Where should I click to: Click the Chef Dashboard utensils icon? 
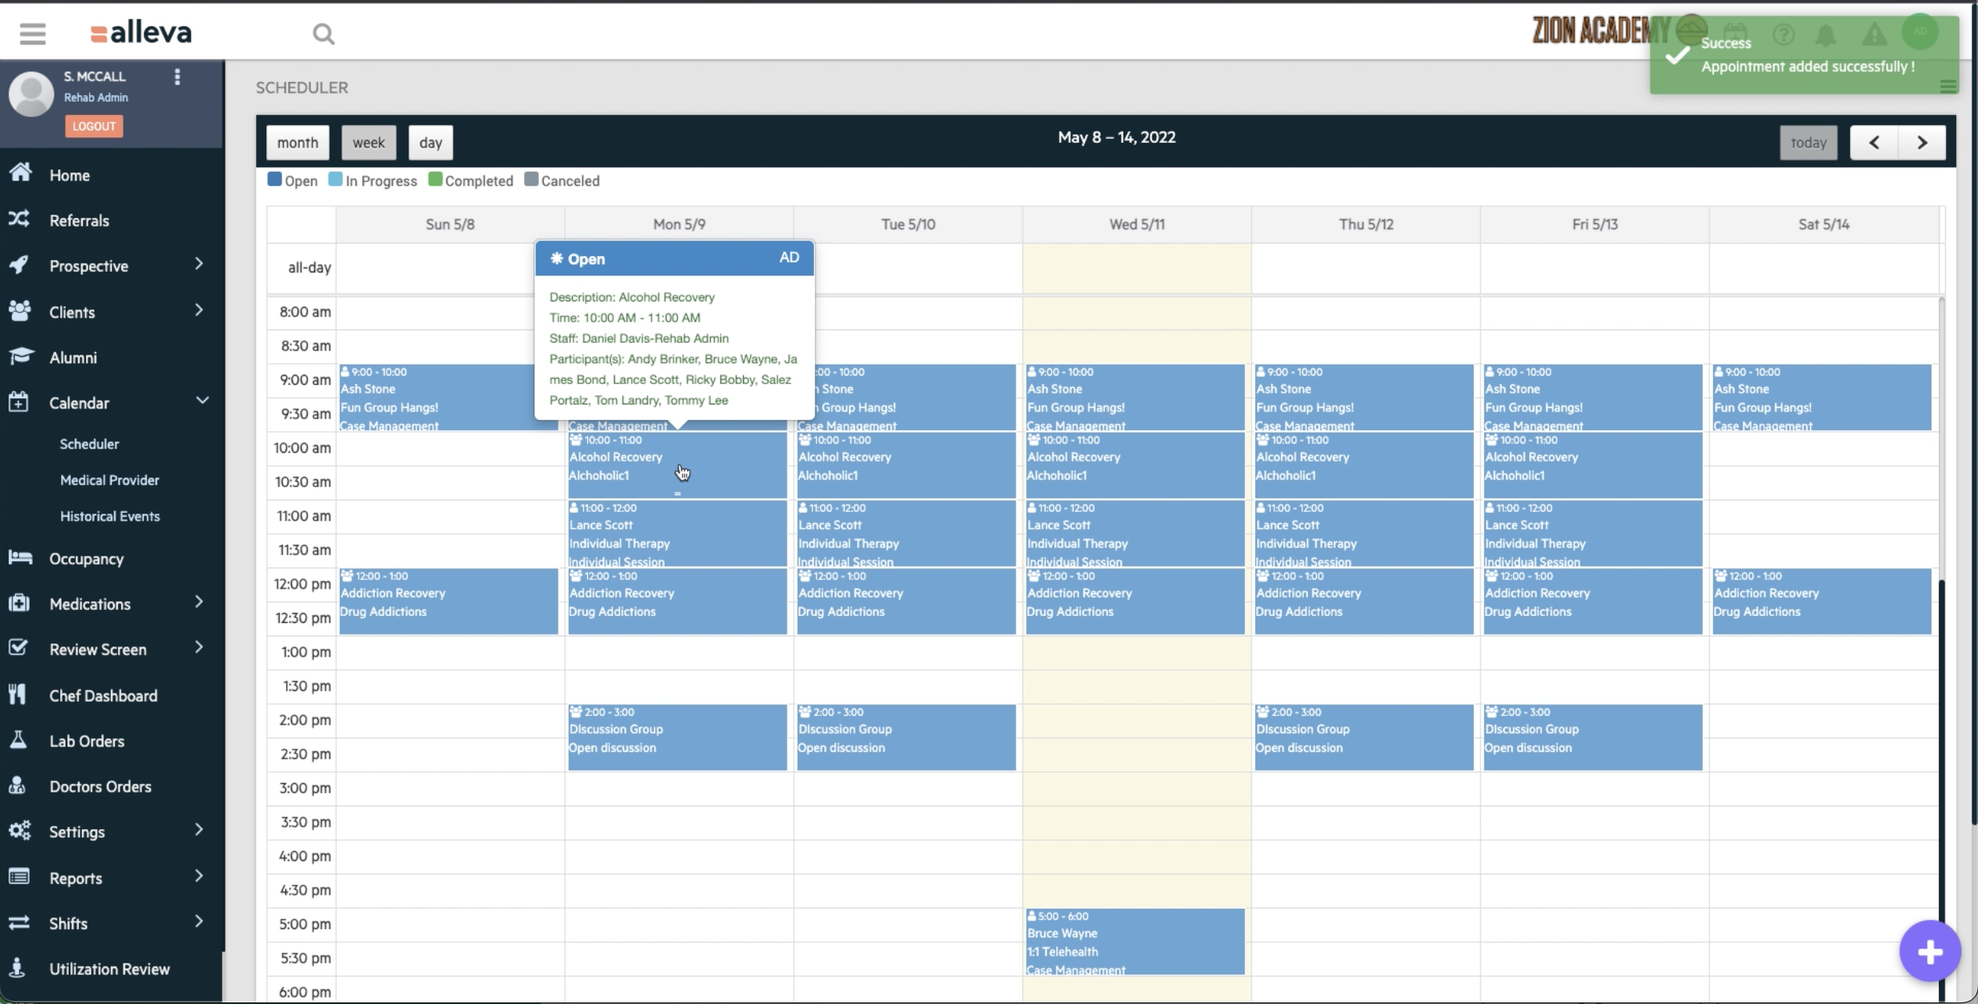(x=18, y=695)
